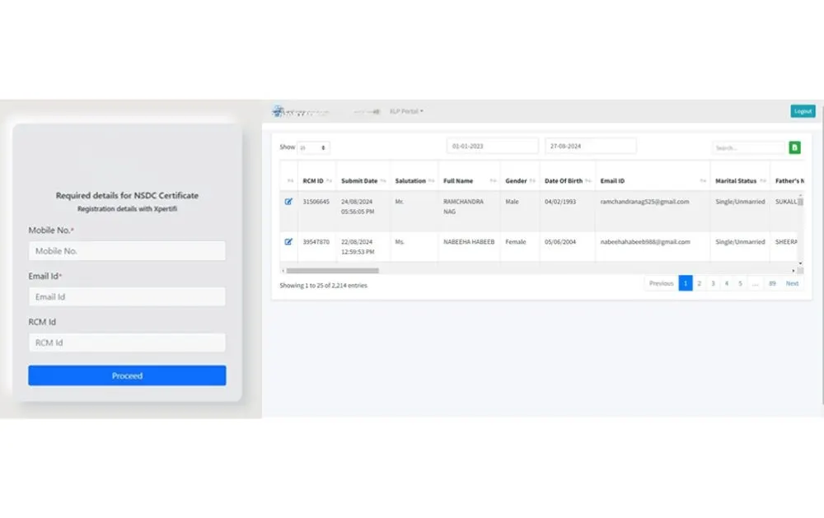The width and height of the screenshot is (824, 518).
Task: Click the table Search box
Action: click(748, 148)
